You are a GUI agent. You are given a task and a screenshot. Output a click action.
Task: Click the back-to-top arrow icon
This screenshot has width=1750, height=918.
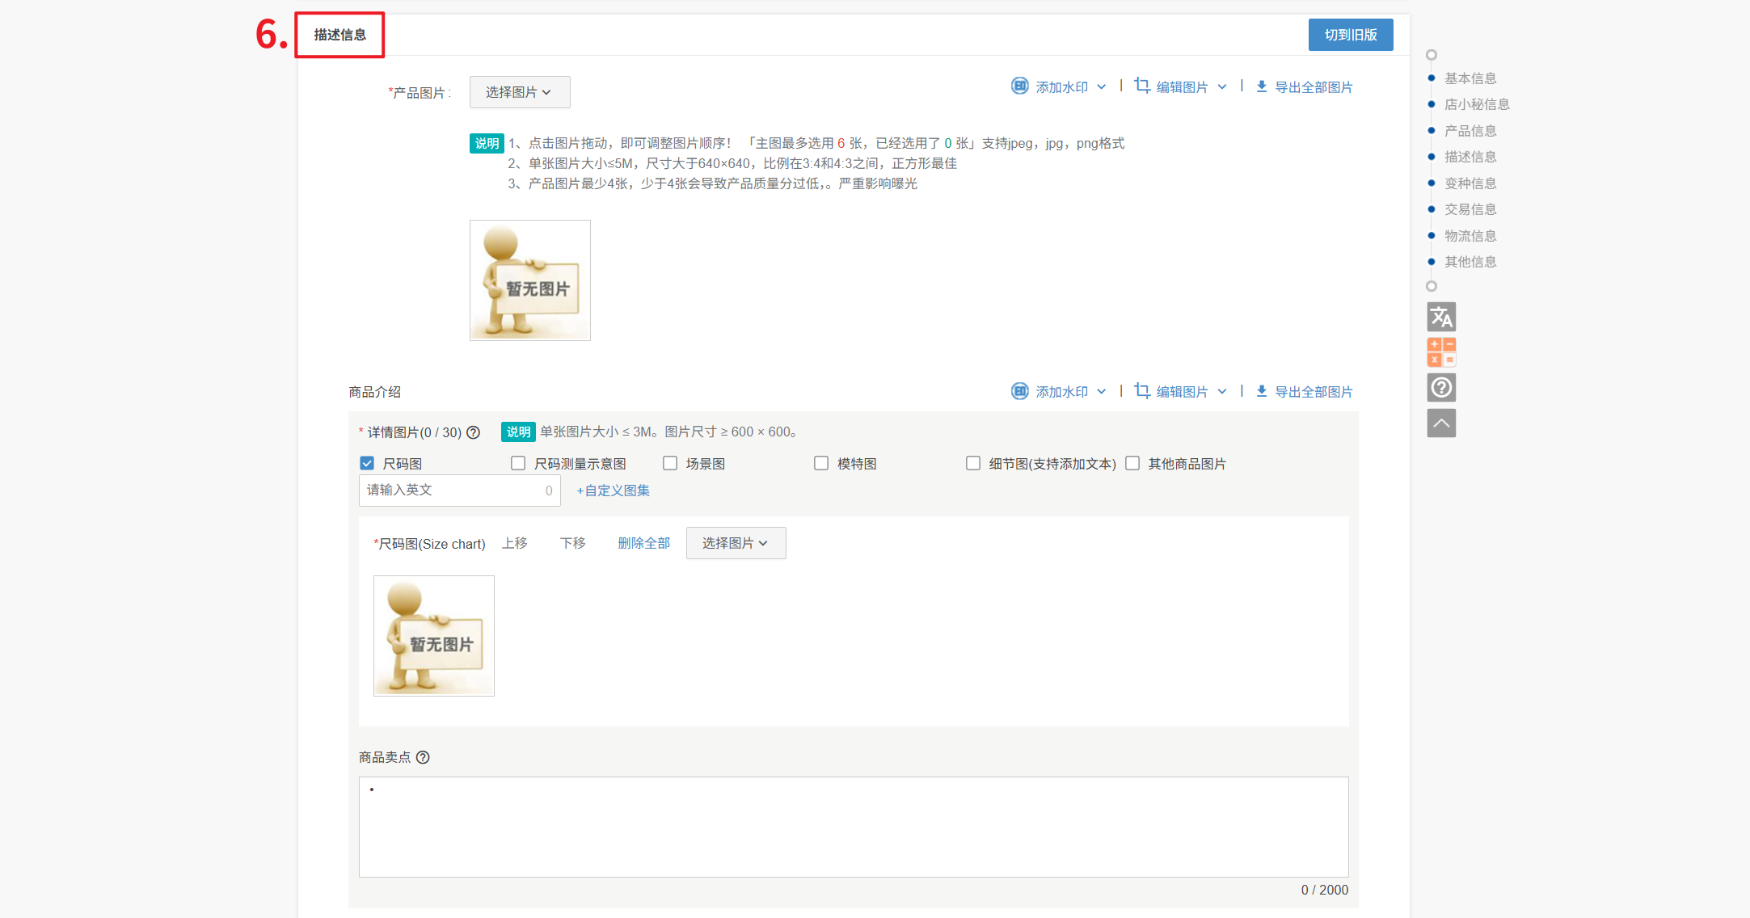(1441, 423)
